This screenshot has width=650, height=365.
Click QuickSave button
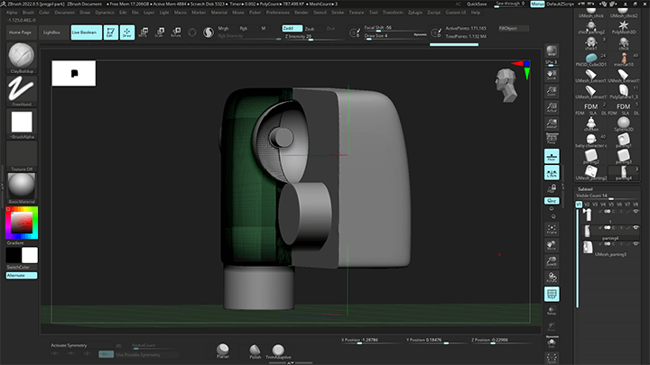pos(477,4)
